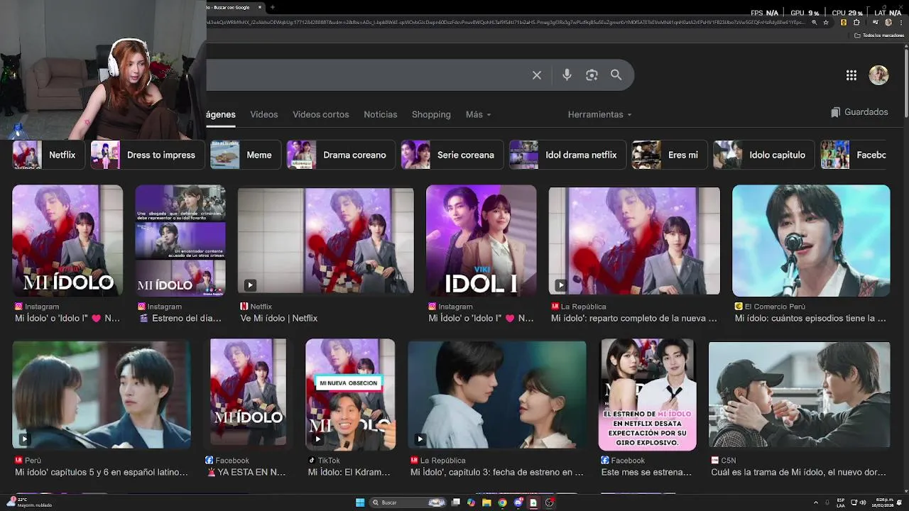Open Discord from the taskbar

518,502
